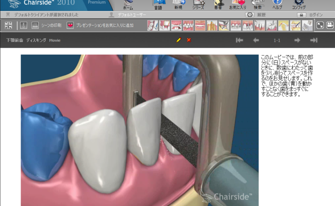
Task: Click the 新規 (New) icon
Action: click(x=178, y=4)
